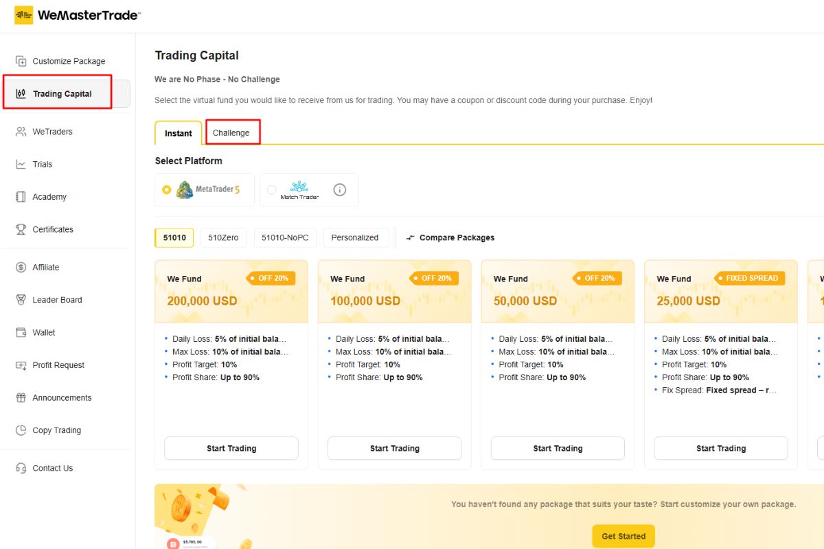
Task: Choose the Personalized package filter
Action: [355, 237]
